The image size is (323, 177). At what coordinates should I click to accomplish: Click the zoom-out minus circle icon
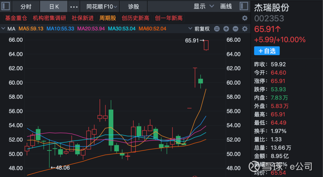(235, 29)
